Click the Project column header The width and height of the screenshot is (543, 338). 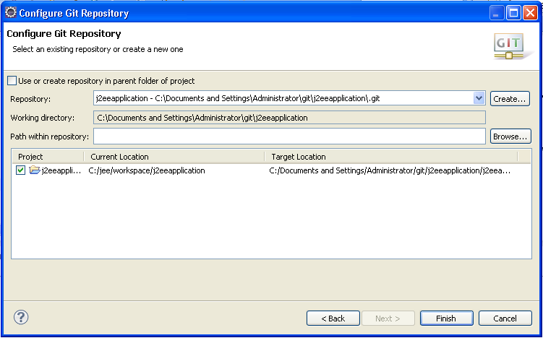tap(48, 157)
